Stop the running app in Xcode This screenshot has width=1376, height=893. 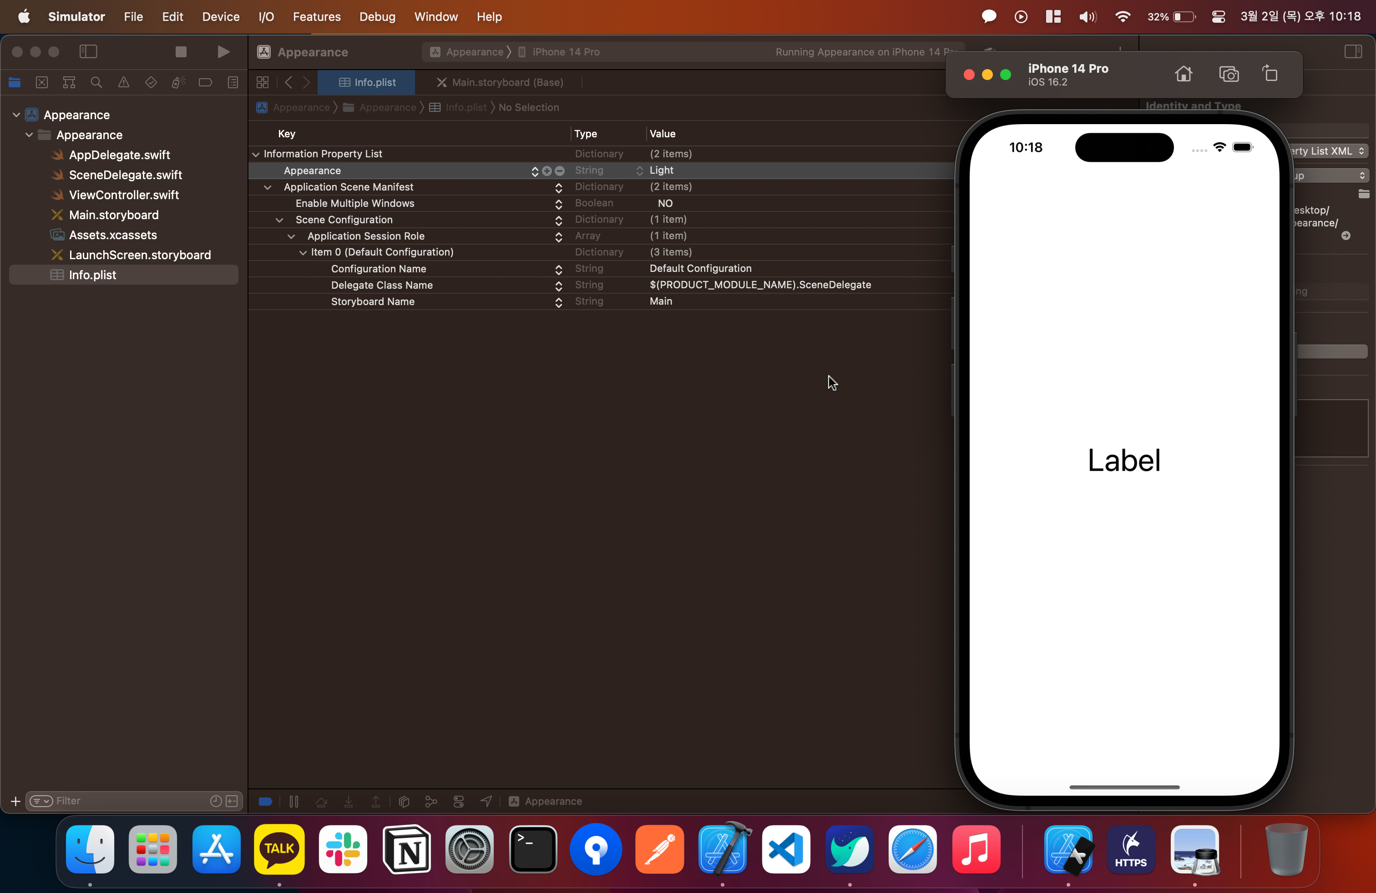pos(181,52)
